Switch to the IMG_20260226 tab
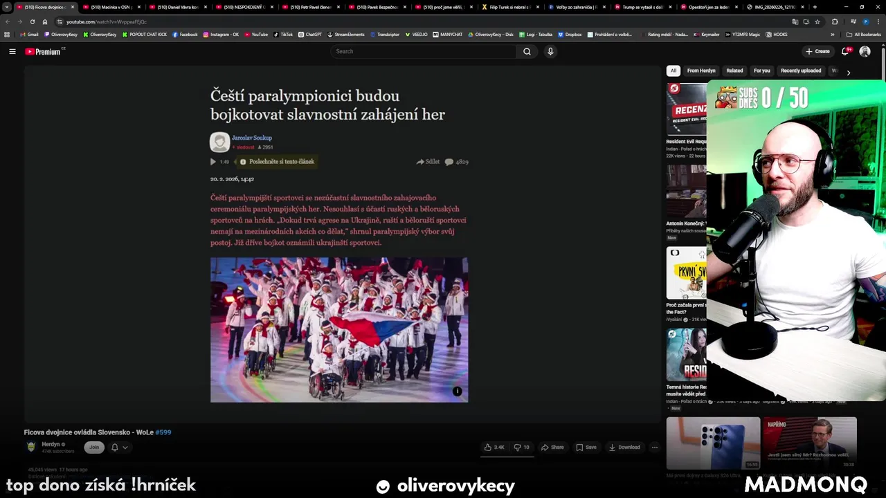 click(775, 7)
